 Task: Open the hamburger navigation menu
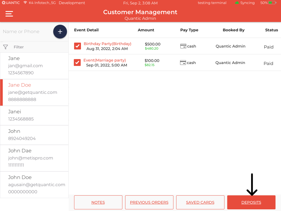coord(9,14)
